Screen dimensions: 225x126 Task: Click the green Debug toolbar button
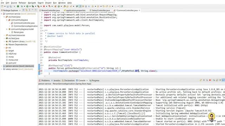[x=22, y=6]
